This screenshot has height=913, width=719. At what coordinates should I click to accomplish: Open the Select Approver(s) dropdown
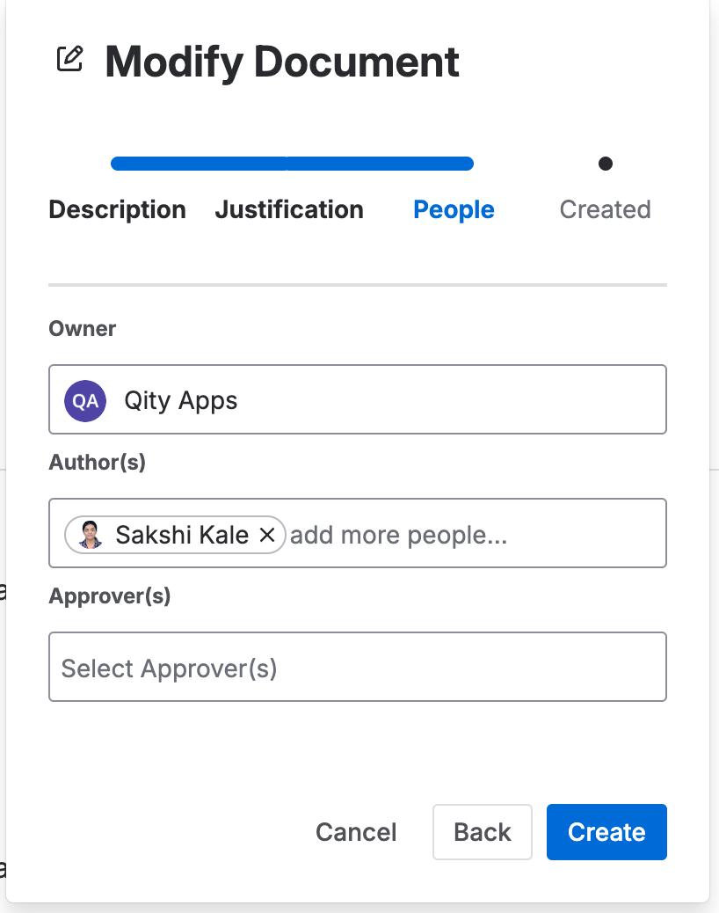click(357, 667)
